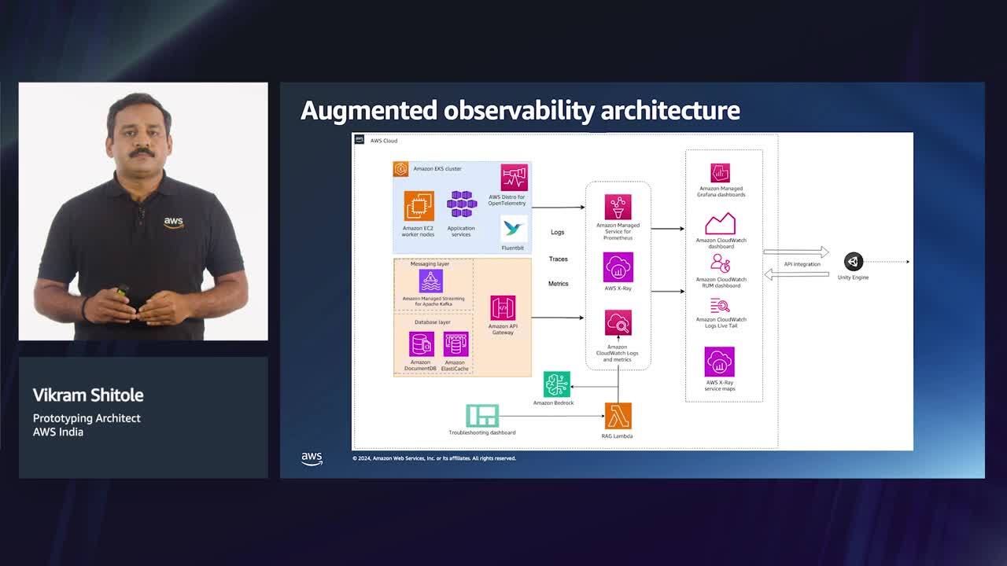Click the AWS X-Ray service maps icon
This screenshot has height=566, width=1007.
coord(719,362)
